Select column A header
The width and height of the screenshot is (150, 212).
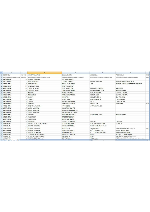tap(12, 73)
